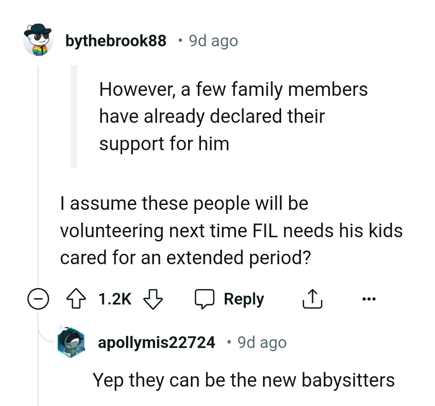Select the 1.2K vote count
435x406 pixels.
pyautogui.click(x=115, y=298)
